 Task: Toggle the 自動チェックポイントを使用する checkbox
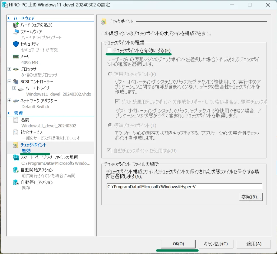109,150
